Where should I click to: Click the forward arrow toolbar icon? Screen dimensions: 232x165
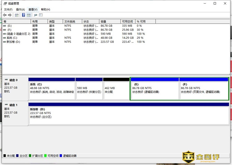[10, 15]
